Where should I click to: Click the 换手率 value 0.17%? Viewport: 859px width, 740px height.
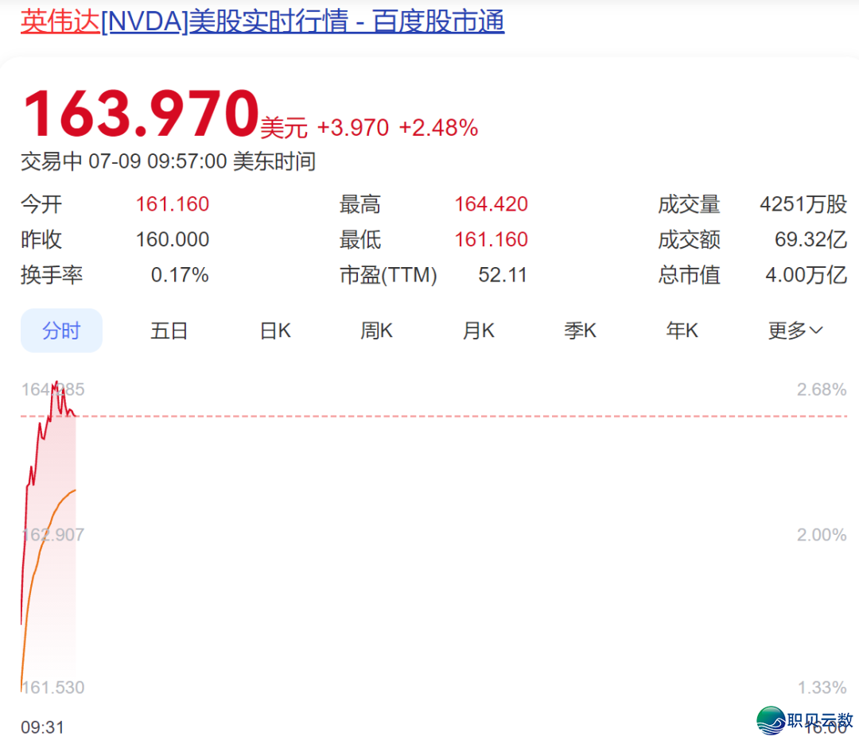(180, 275)
